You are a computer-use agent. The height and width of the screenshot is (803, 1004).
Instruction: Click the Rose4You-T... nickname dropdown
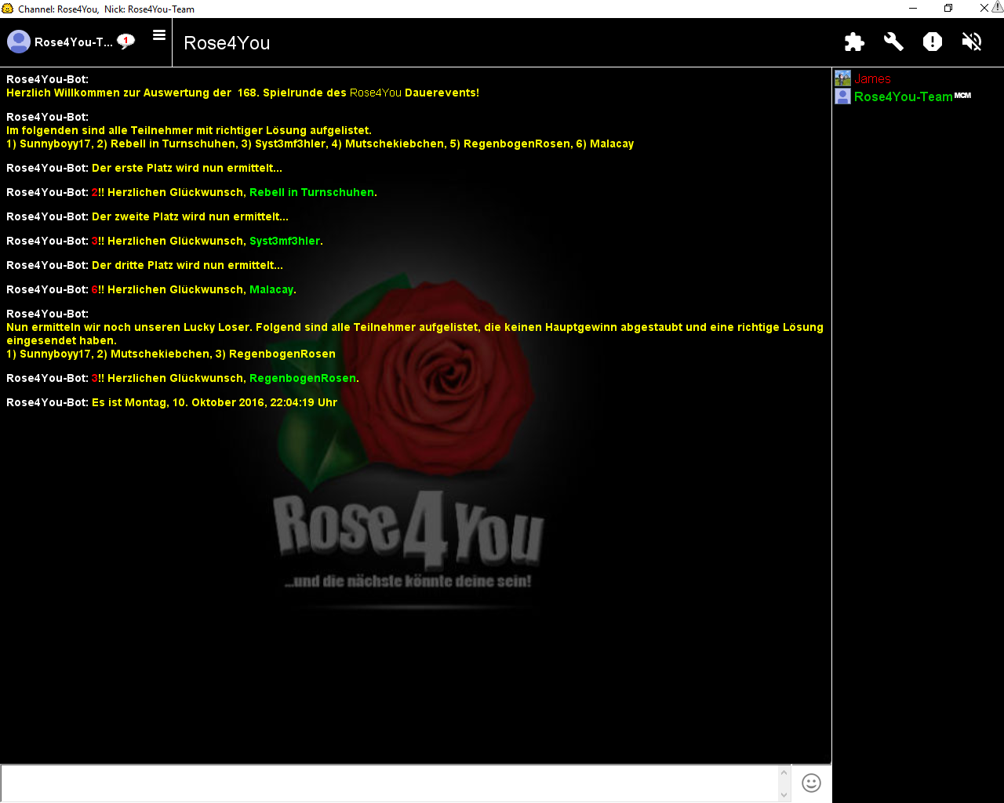[73, 42]
